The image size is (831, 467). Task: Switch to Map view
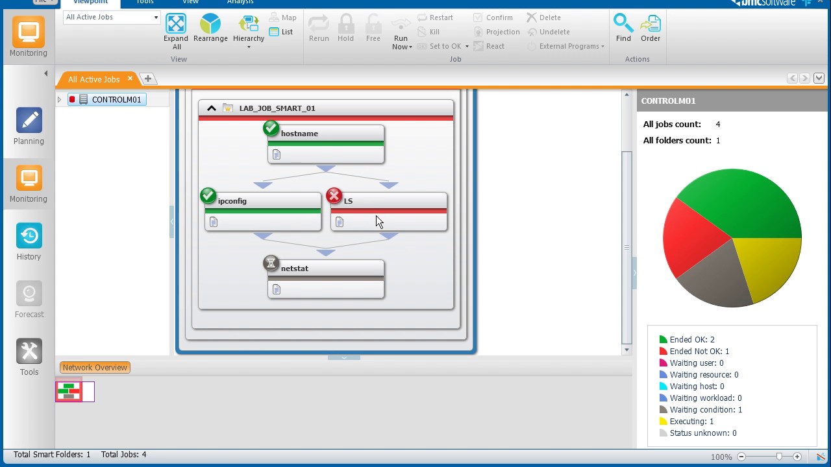click(x=282, y=18)
